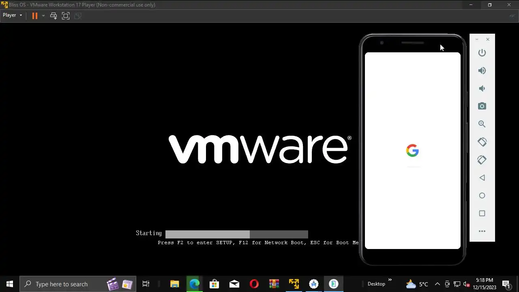Enter VMware full screen mode
Image resolution: width=519 pixels, height=292 pixels.
point(66,16)
